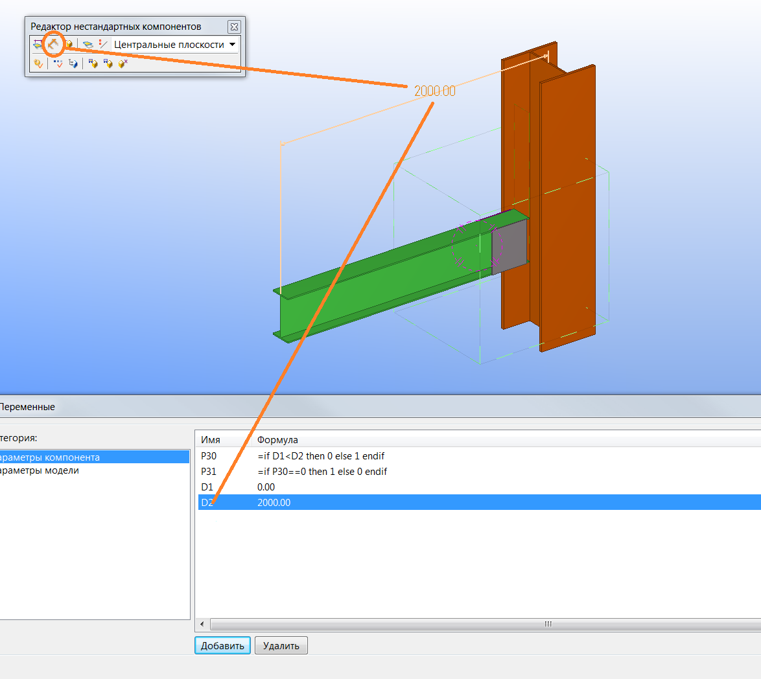Click the first save component icon
Screen dimensions: 761x679
click(93, 63)
